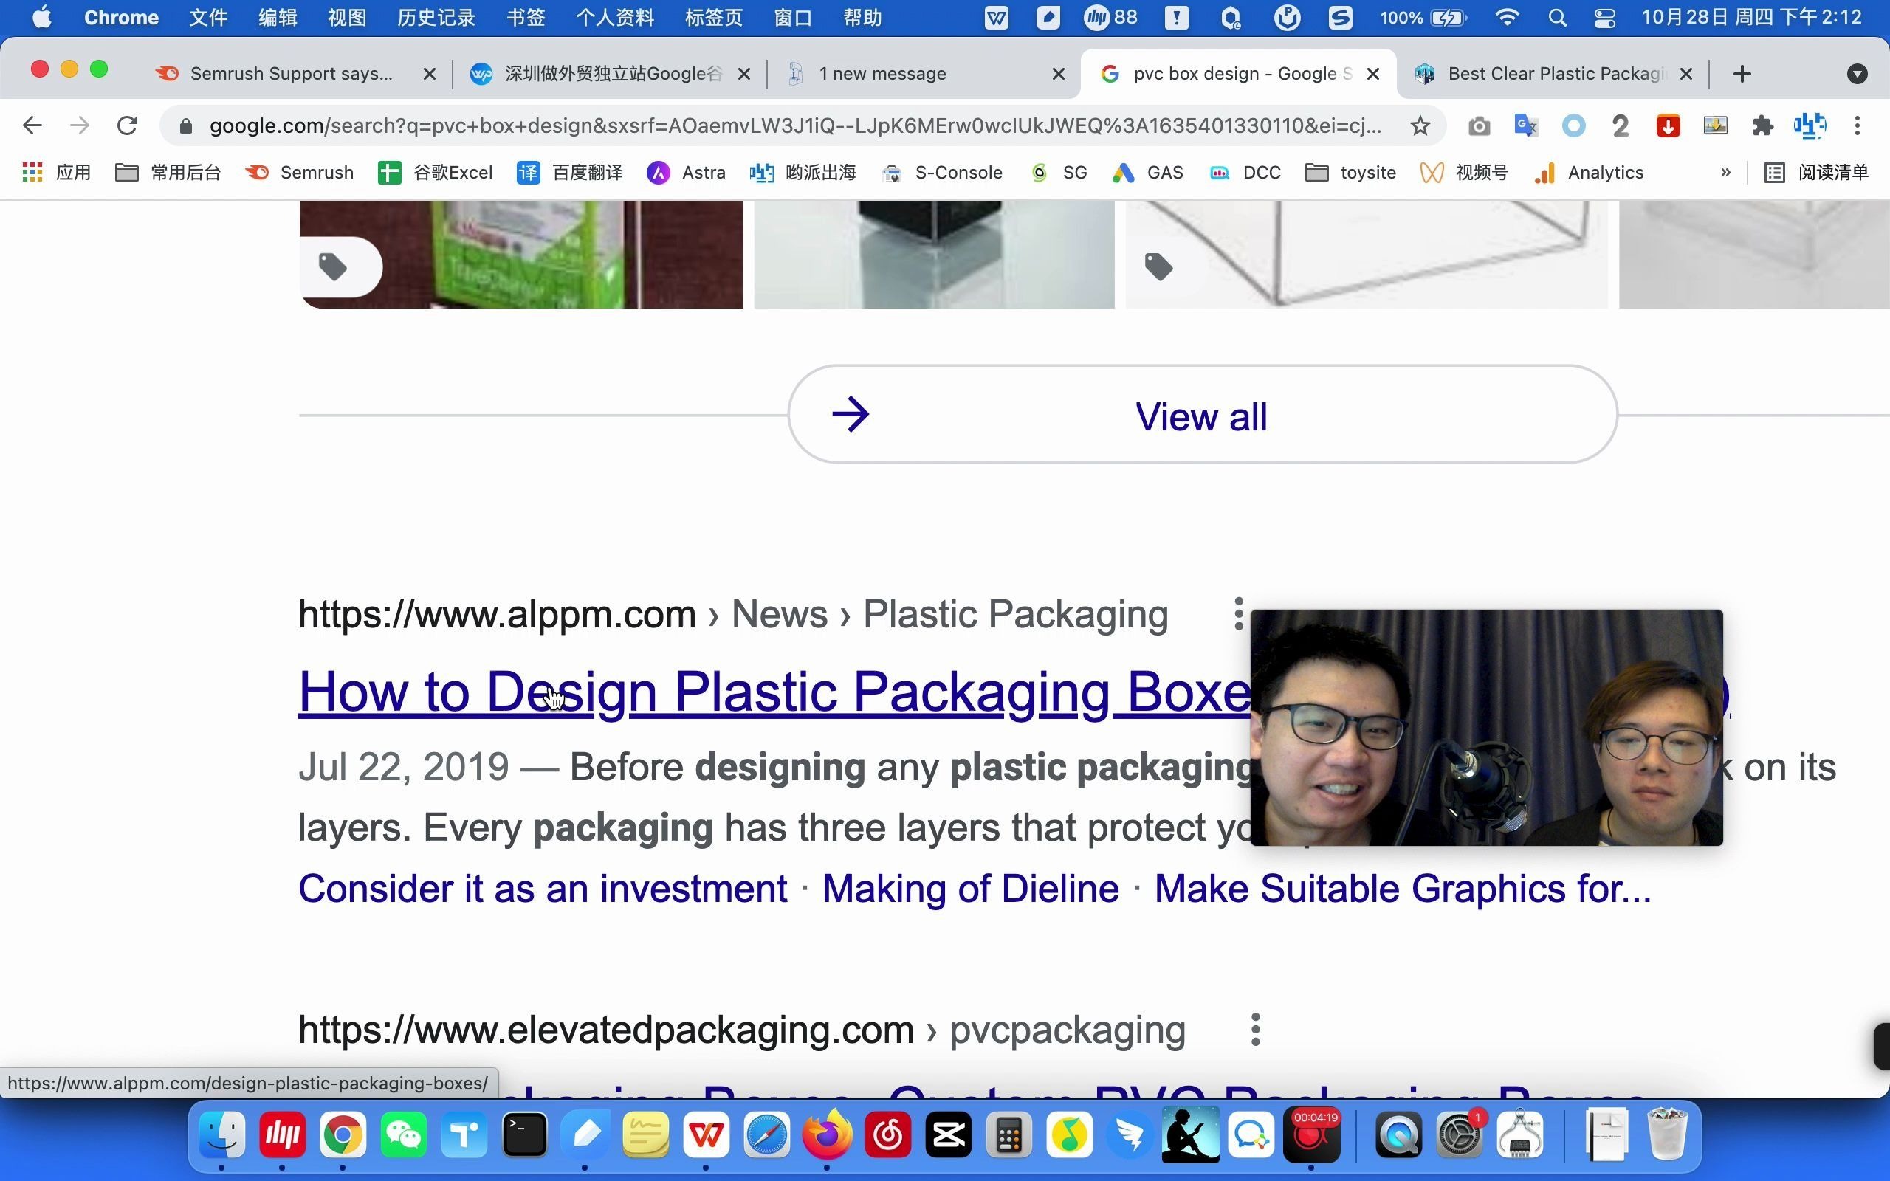
Task: Click the webcam picture-in-picture overlay
Action: [x=1486, y=727]
